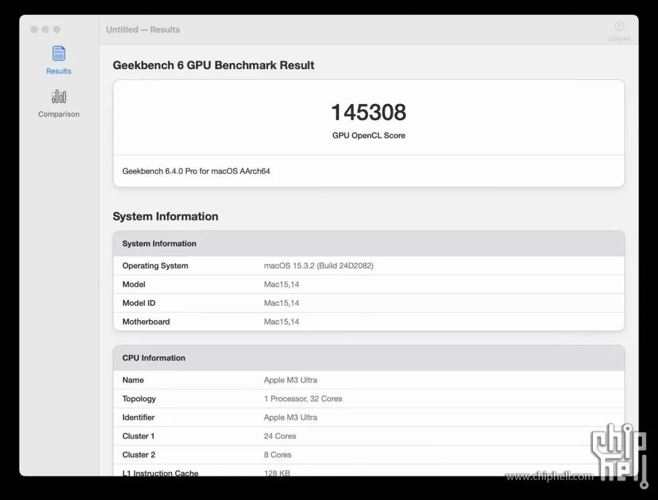Click the Cluster 1 row label
The height and width of the screenshot is (500, 658).
click(138, 436)
